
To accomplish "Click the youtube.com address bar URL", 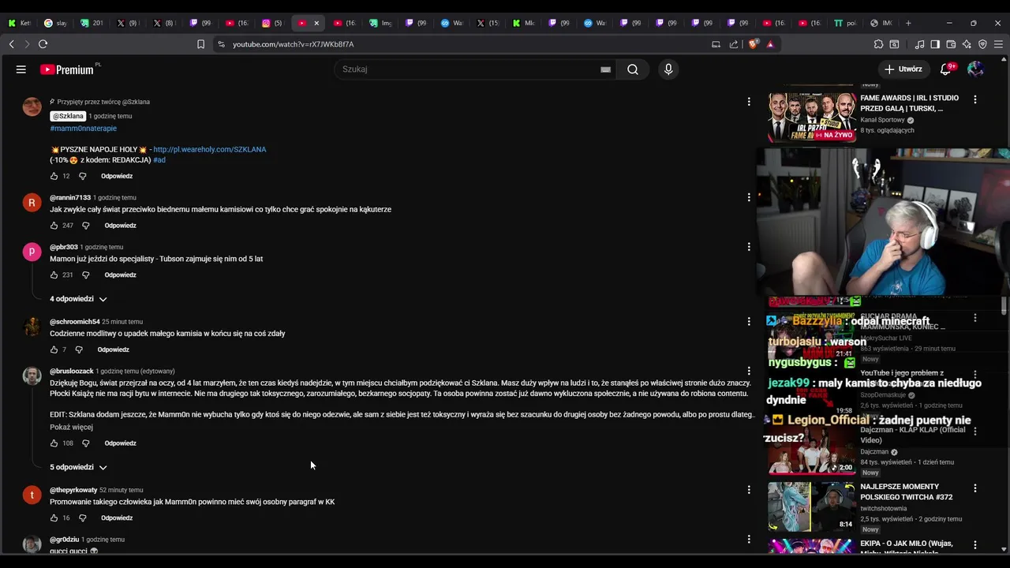I will tap(293, 44).
